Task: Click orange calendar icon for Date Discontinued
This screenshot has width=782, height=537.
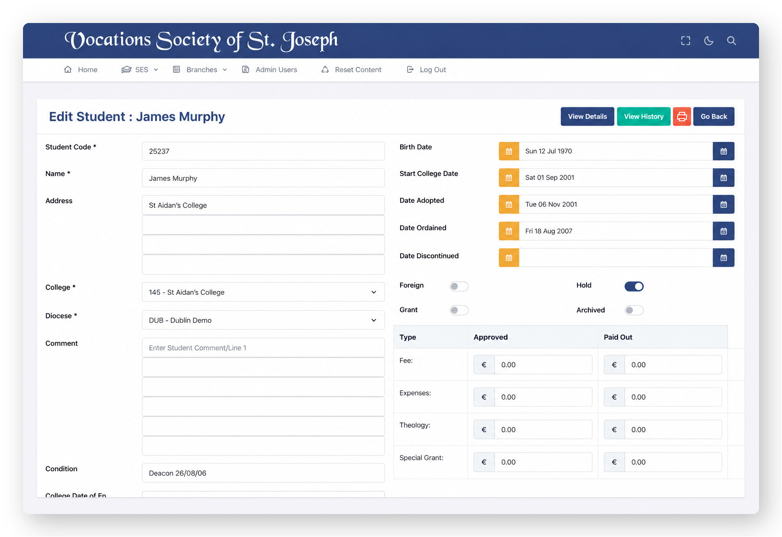Action: (x=509, y=257)
